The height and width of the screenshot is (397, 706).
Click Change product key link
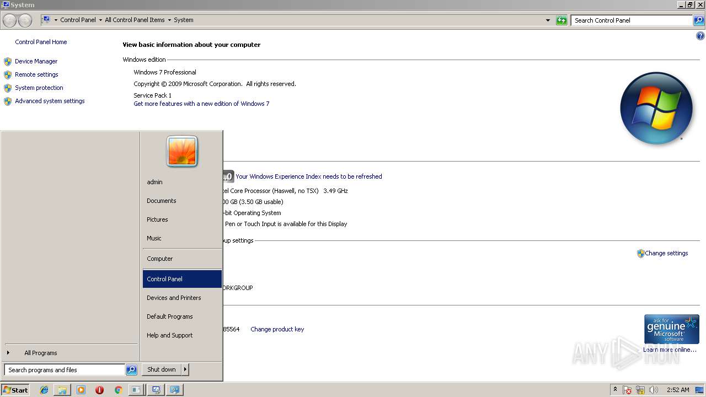[x=277, y=329]
